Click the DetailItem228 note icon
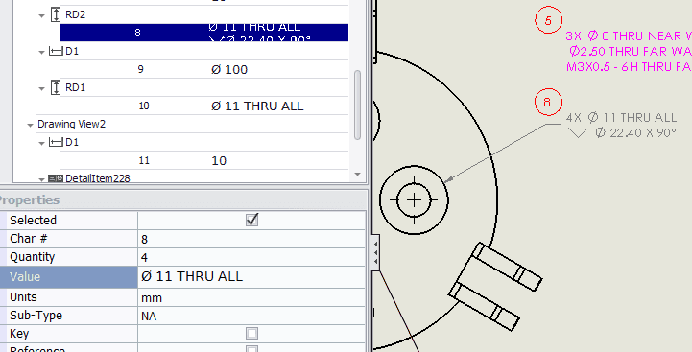Image resolution: width=692 pixels, height=352 pixels. click(56, 178)
